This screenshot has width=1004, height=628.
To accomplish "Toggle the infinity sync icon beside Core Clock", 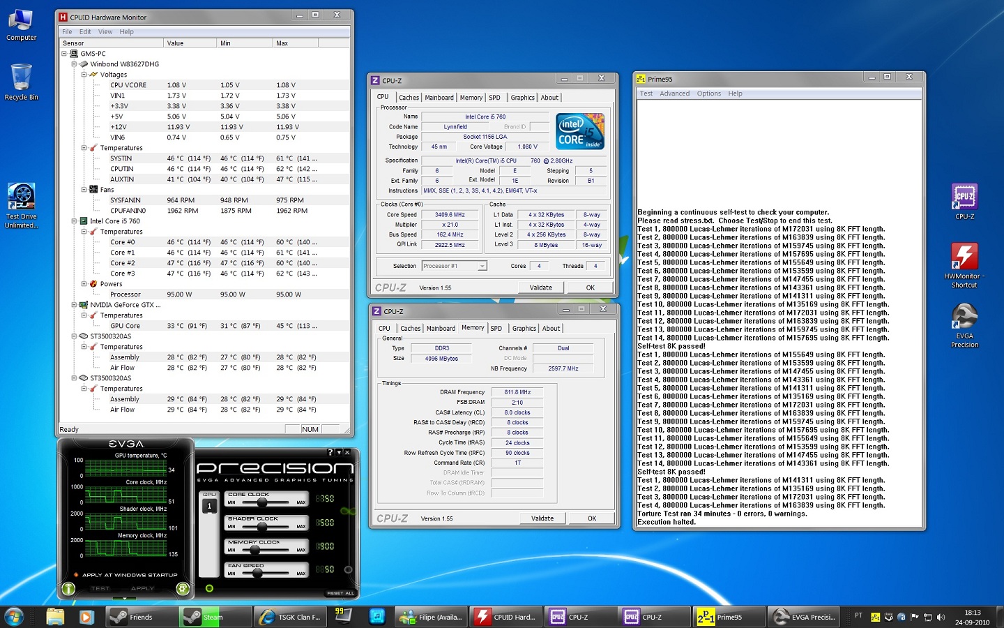I will click(x=347, y=510).
